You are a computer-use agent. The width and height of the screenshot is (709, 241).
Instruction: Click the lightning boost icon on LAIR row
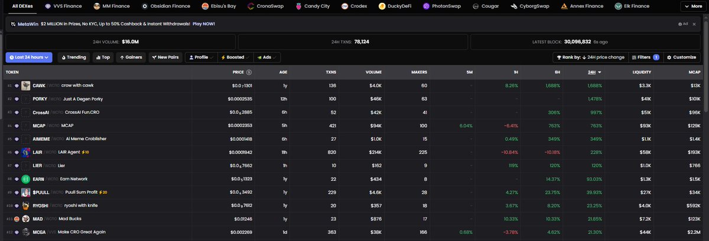coord(83,152)
